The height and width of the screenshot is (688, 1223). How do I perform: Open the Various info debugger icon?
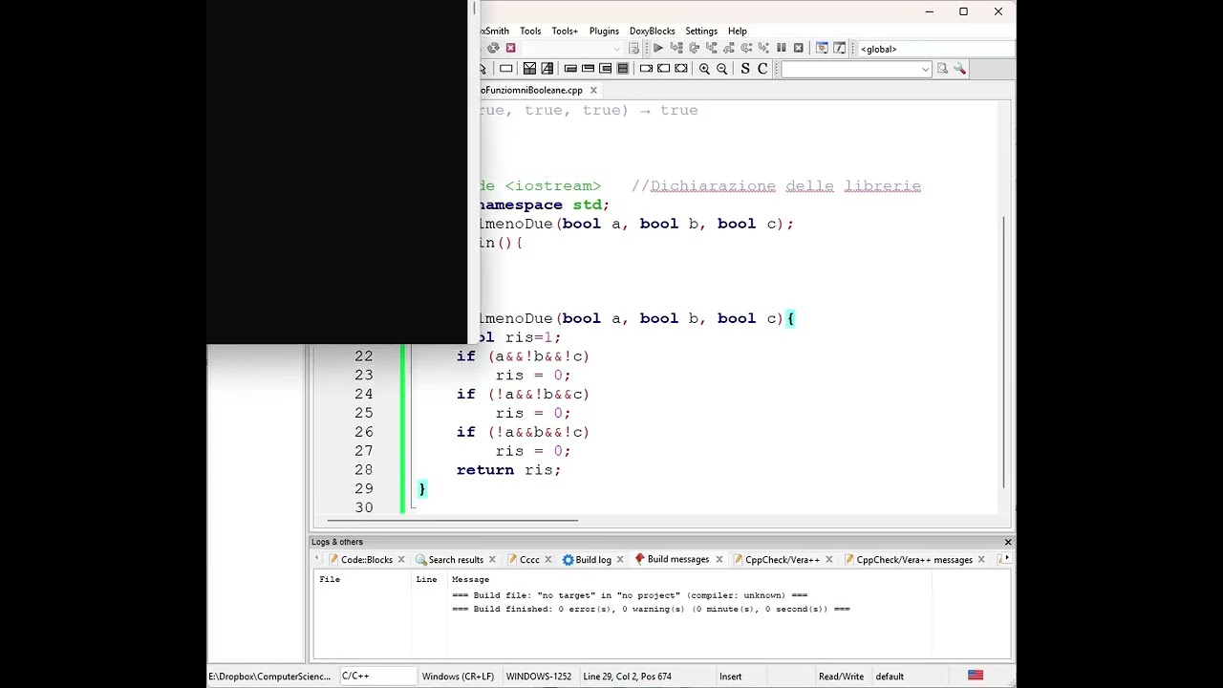(x=840, y=48)
